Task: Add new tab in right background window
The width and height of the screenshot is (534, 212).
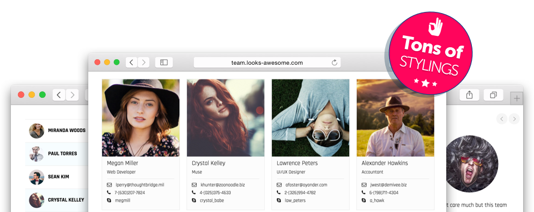Action: (x=517, y=98)
